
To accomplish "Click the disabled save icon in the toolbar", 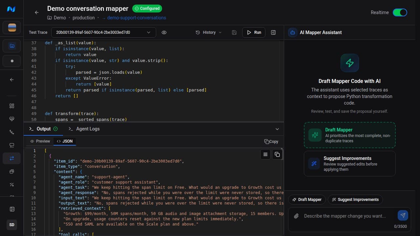I will [x=234, y=32].
